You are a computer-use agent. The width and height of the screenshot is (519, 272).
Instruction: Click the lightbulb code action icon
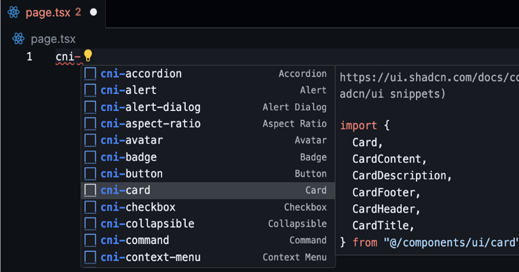88,55
